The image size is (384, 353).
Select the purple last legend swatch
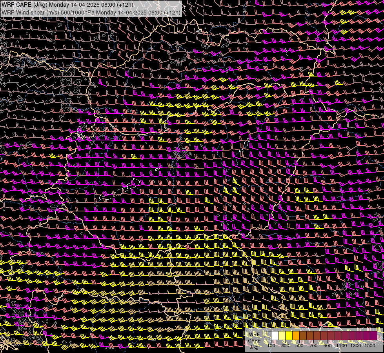(373, 336)
